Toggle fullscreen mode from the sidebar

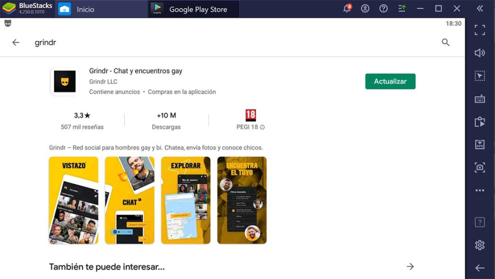coord(479,30)
